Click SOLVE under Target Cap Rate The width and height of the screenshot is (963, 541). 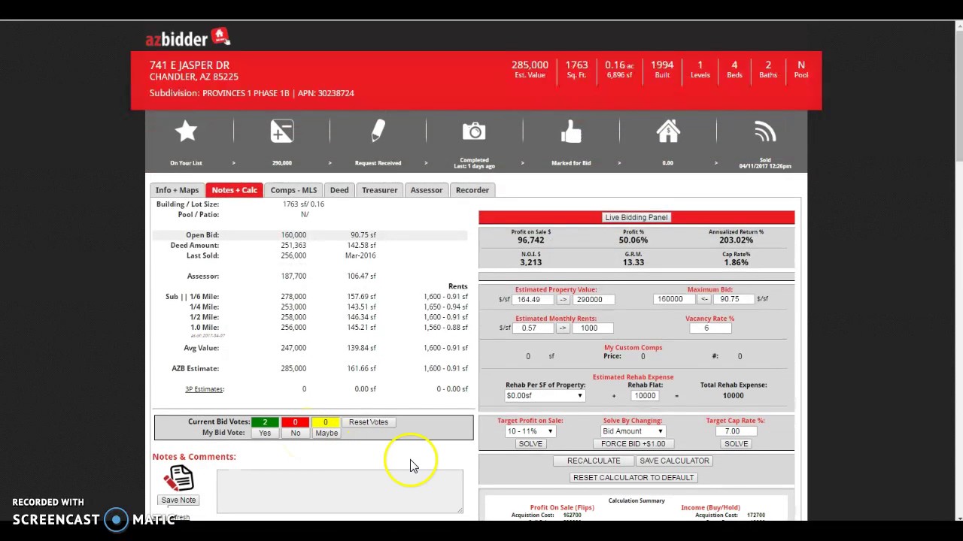click(x=736, y=444)
